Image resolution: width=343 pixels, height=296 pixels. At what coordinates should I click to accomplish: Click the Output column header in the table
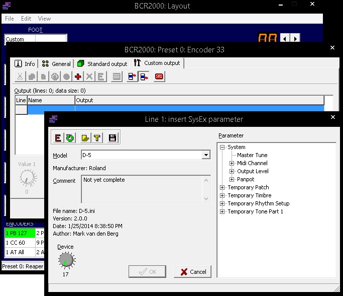(199, 100)
